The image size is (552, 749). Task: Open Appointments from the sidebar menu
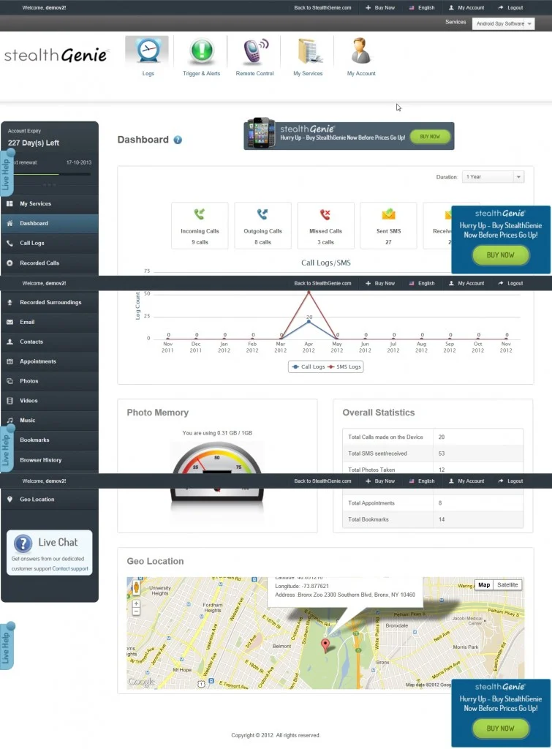click(x=38, y=361)
